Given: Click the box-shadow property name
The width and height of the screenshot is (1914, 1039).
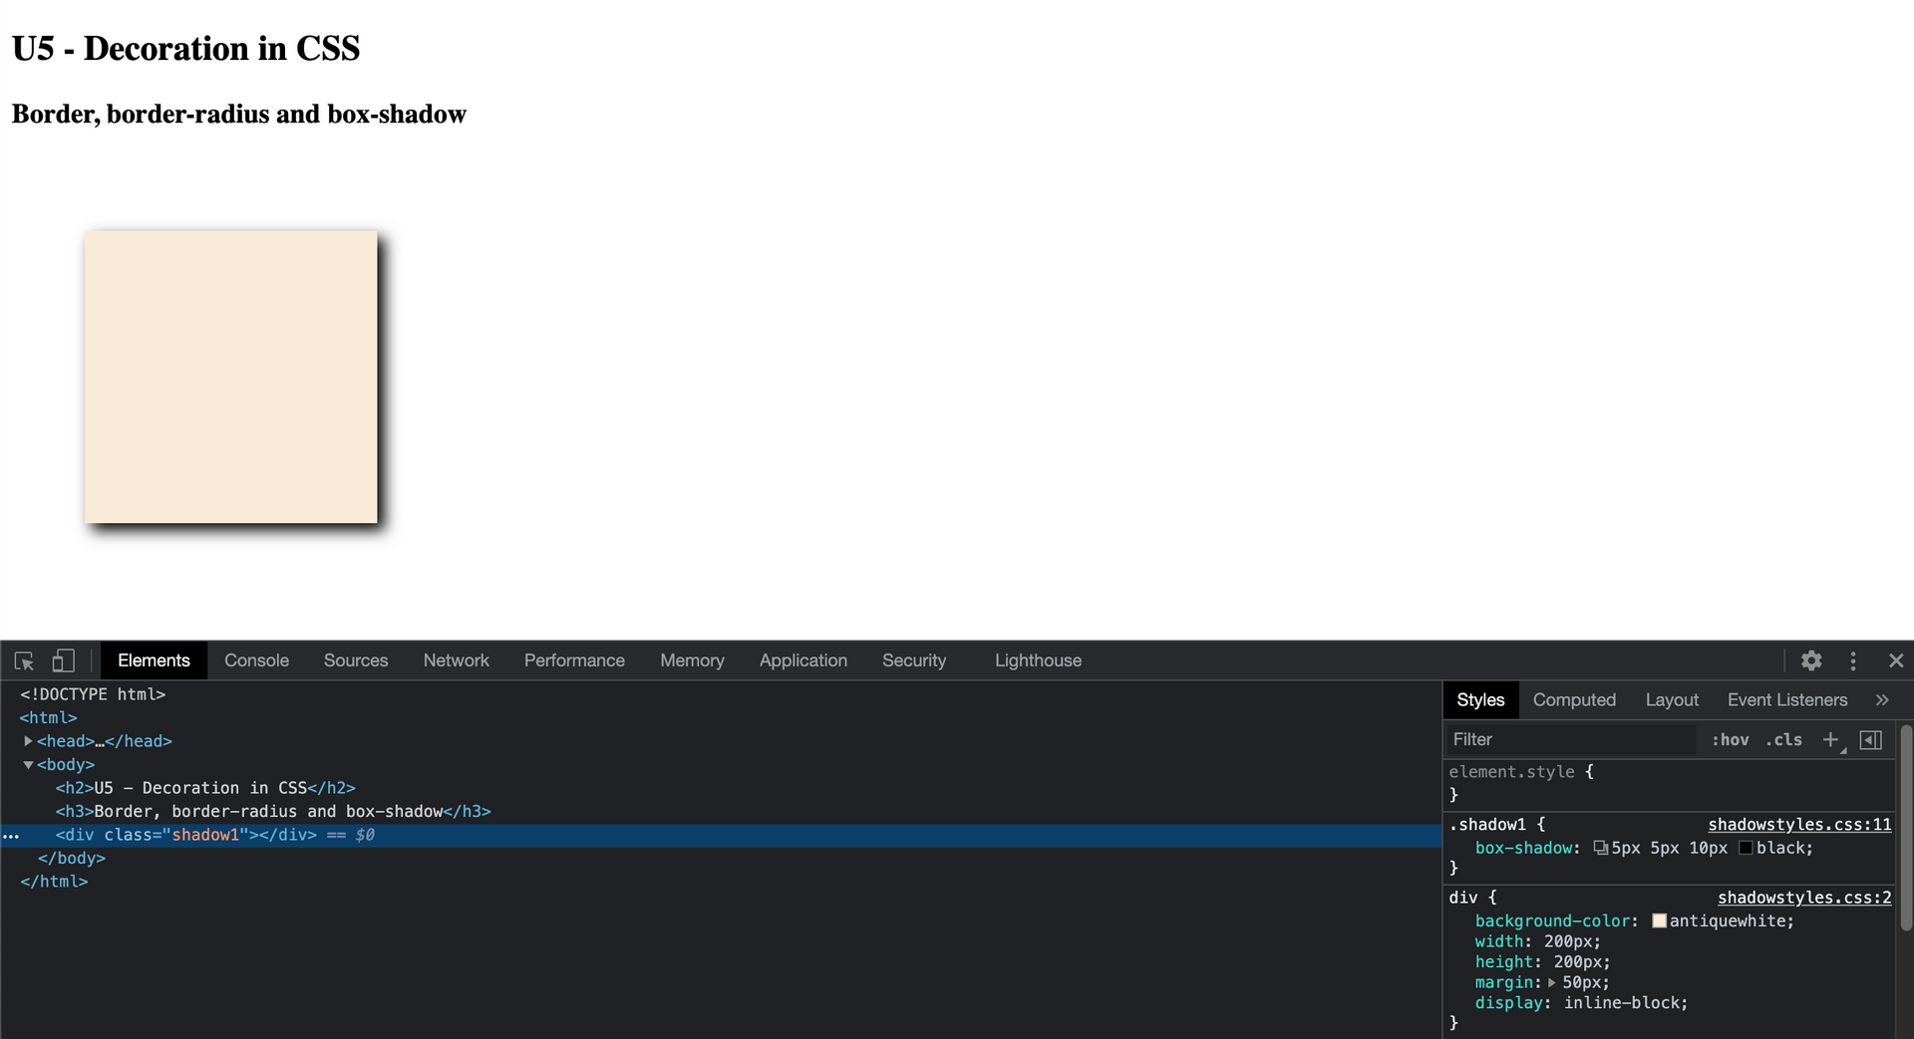Looking at the screenshot, I should click(1523, 849).
